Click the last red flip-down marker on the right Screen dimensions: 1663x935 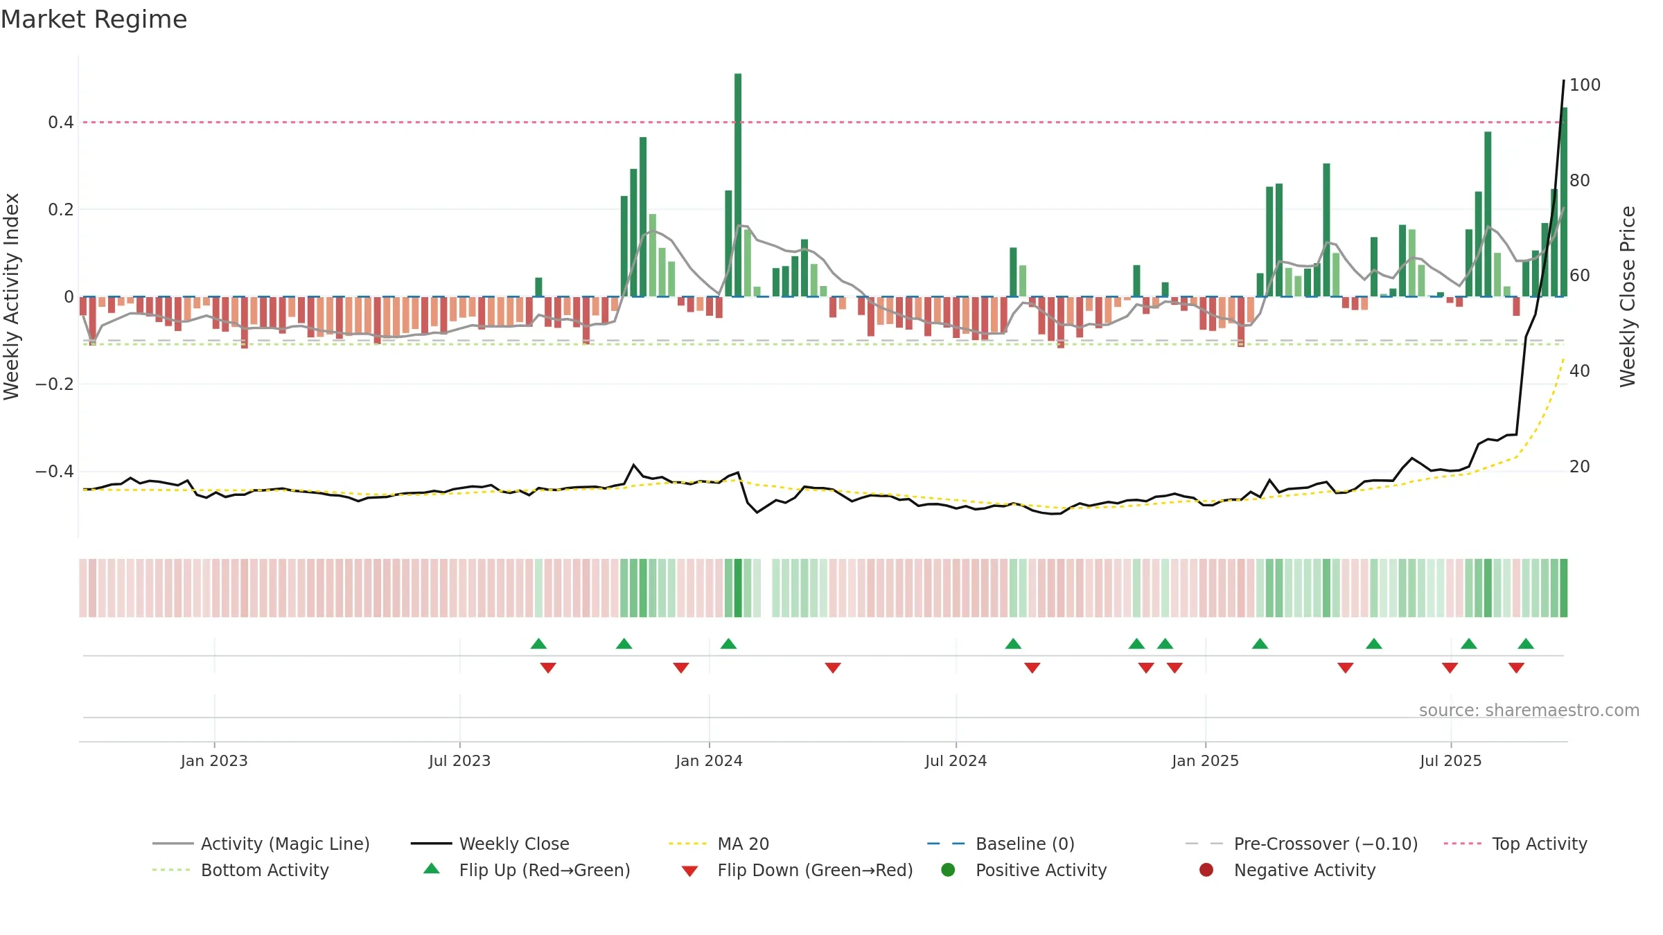1516,668
